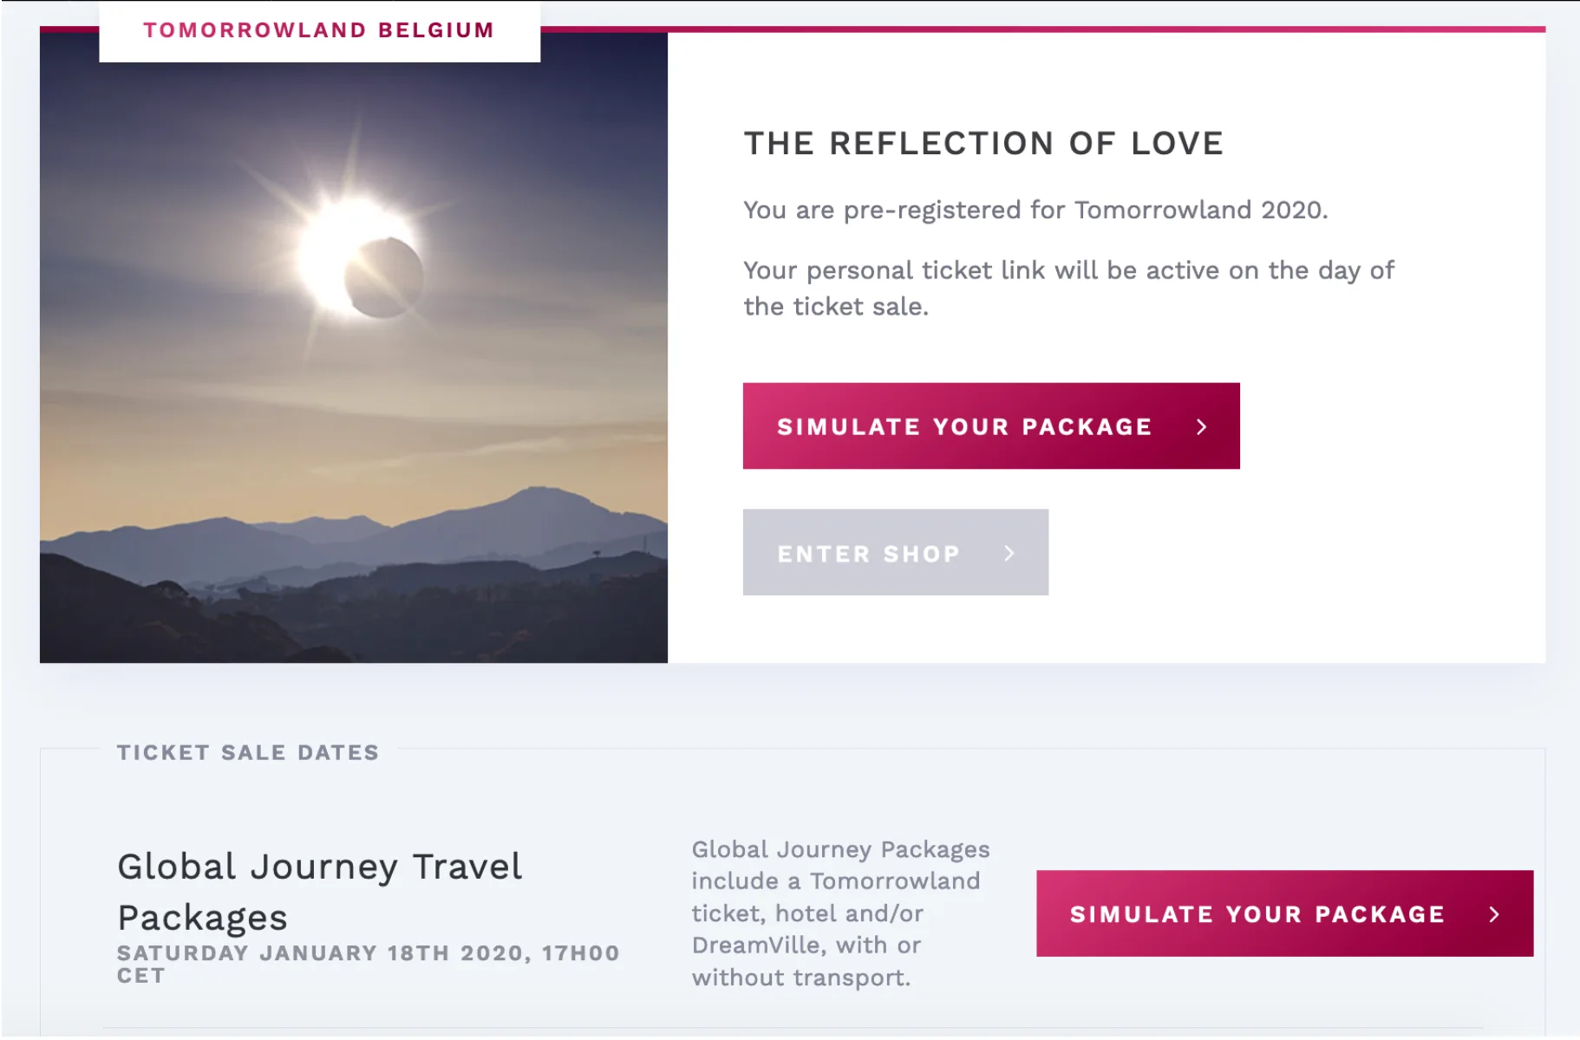Click The Reflection of Love heading
This screenshot has height=1040, width=1580.
tap(983, 143)
